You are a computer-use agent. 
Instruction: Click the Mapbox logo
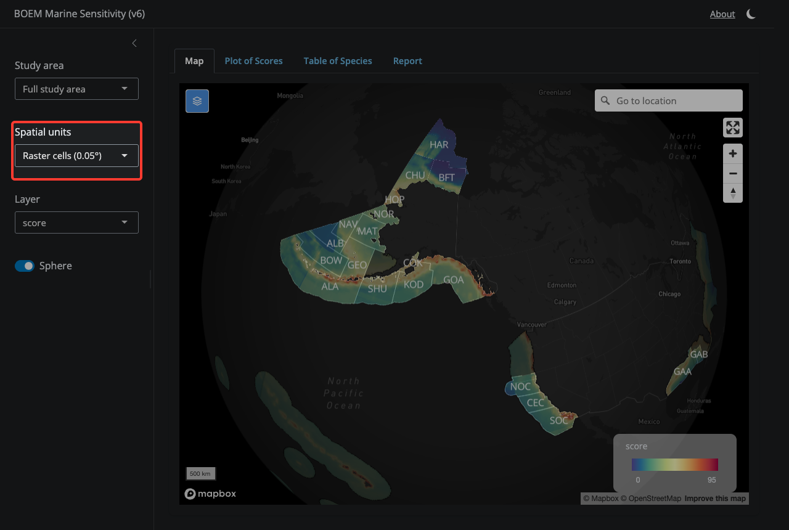pos(210,494)
